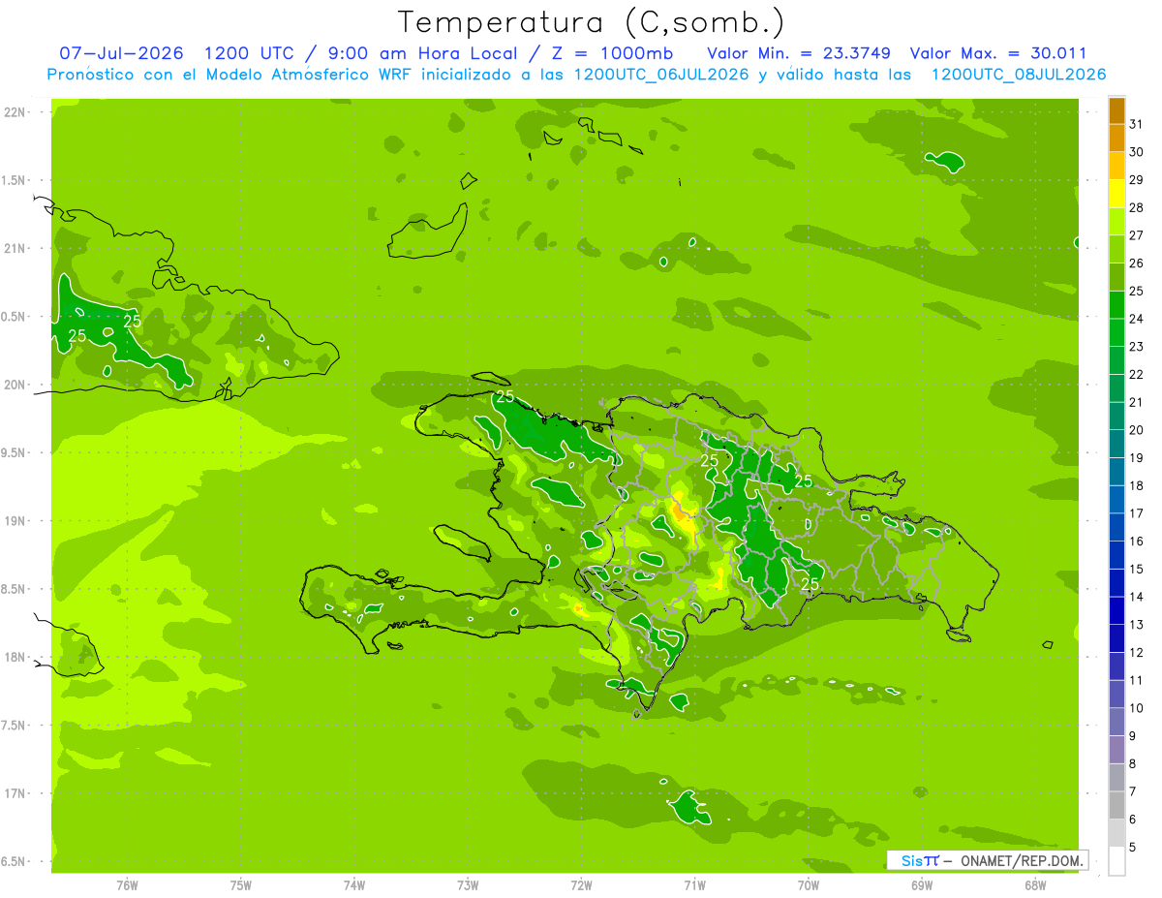The height and width of the screenshot is (898, 1162).
Task: Click the "20" colorbar scale label
Action: click(x=1137, y=430)
